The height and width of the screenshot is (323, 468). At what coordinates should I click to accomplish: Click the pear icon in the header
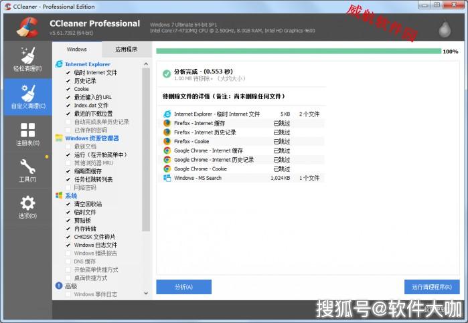(x=445, y=29)
